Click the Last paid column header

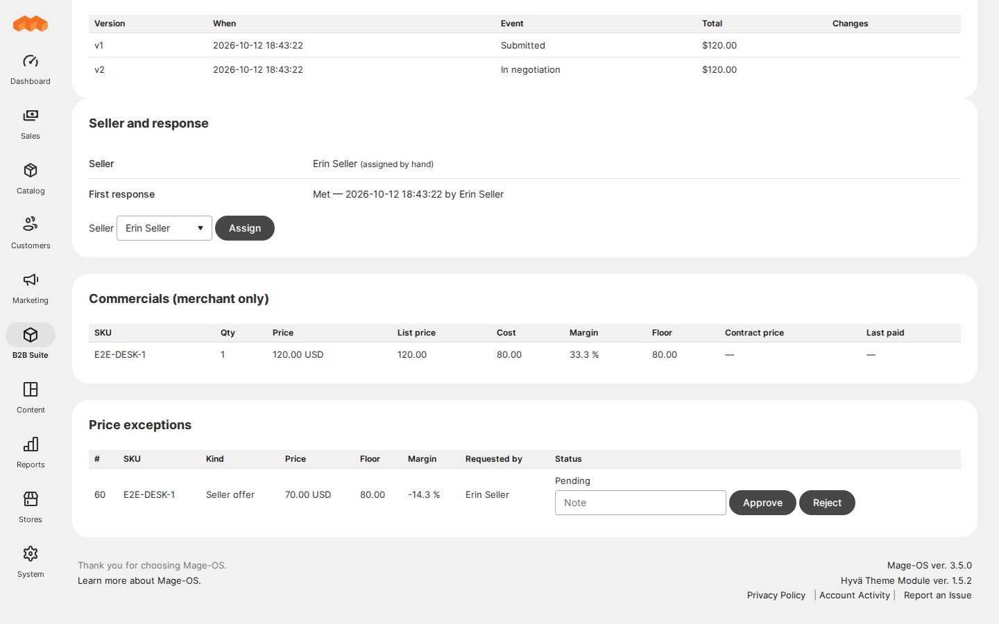(x=885, y=333)
